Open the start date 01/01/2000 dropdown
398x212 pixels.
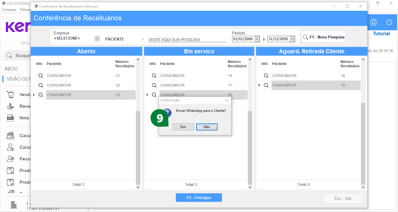(x=257, y=39)
